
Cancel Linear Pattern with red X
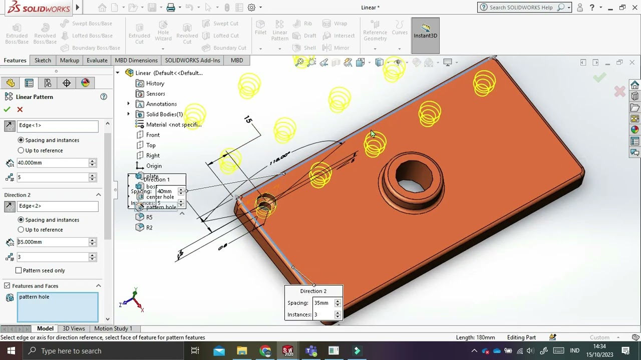point(20,109)
